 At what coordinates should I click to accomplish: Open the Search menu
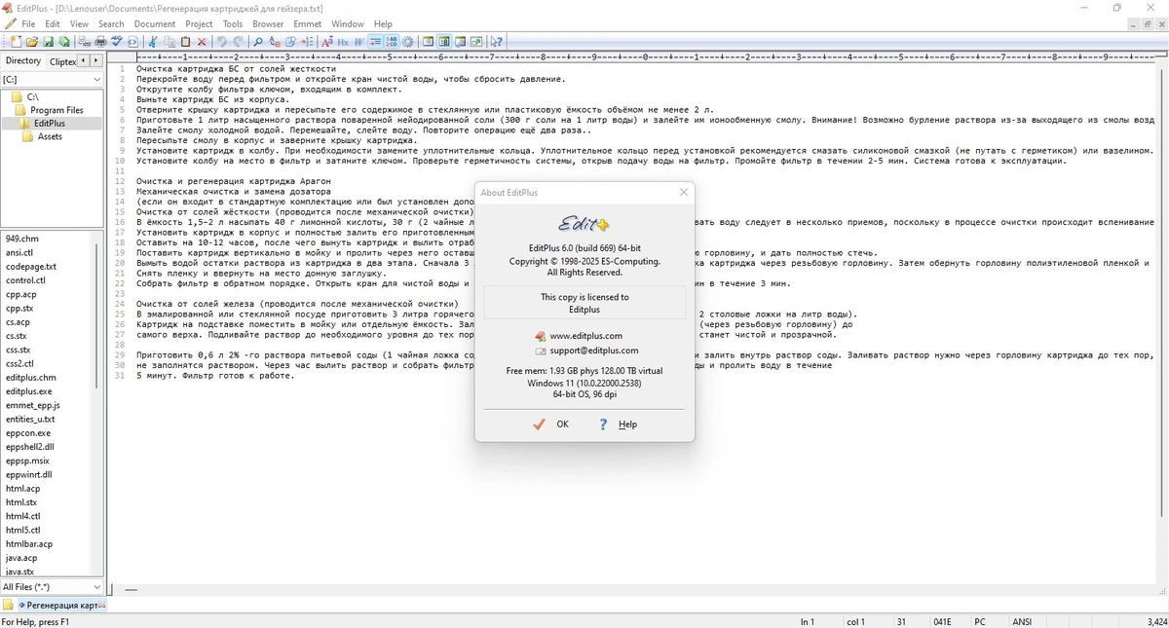click(x=111, y=23)
